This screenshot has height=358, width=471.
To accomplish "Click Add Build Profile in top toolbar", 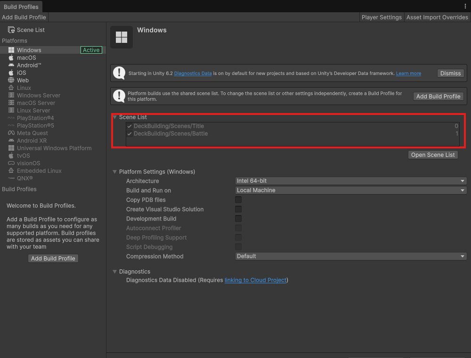I will [x=24, y=17].
